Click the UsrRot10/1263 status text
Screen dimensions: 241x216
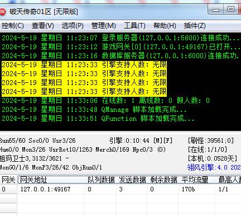coord(71,149)
